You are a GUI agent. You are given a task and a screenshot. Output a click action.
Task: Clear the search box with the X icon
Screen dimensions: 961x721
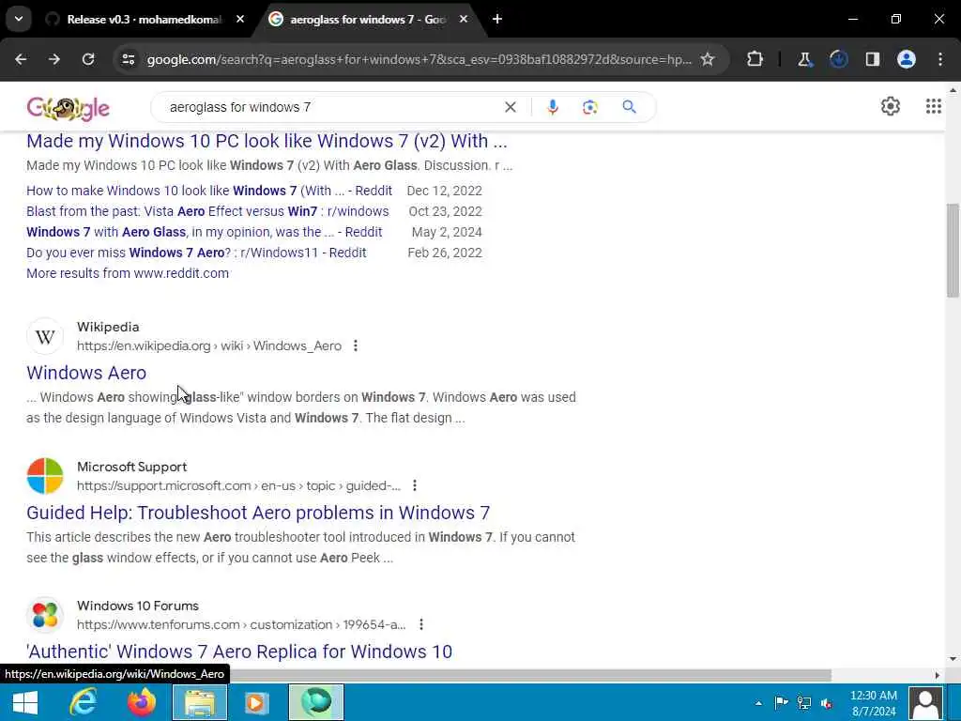(x=510, y=107)
